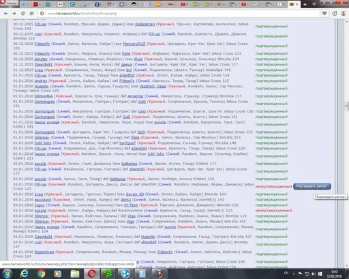Open the taskbar clock showing 0:43
The height and width of the screenshot is (279, 349).
[x=334, y=274]
